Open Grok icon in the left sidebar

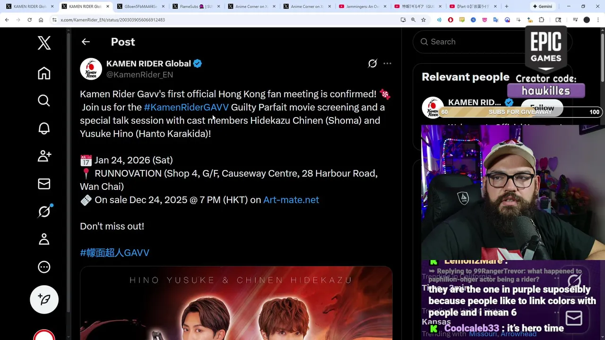point(44,211)
